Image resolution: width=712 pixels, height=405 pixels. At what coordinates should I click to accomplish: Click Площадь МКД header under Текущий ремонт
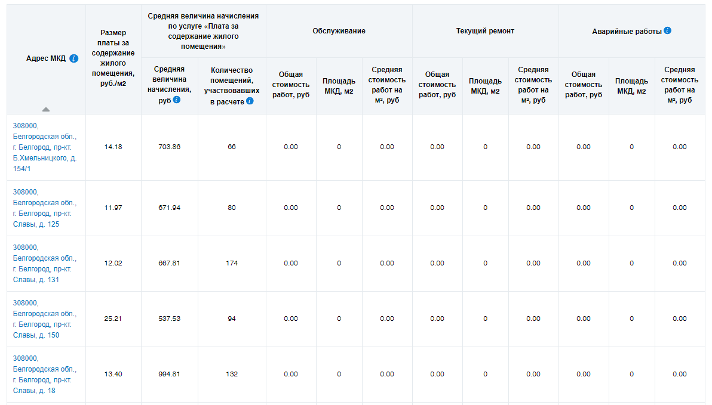[485, 86]
